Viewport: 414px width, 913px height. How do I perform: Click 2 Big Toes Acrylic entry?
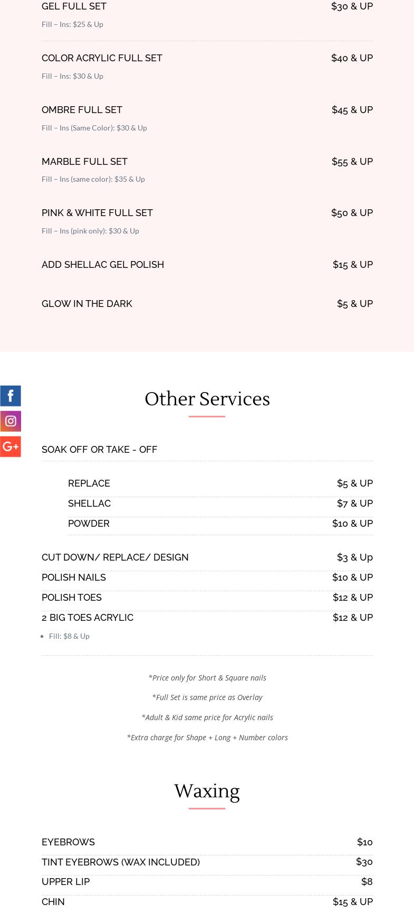click(88, 617)
